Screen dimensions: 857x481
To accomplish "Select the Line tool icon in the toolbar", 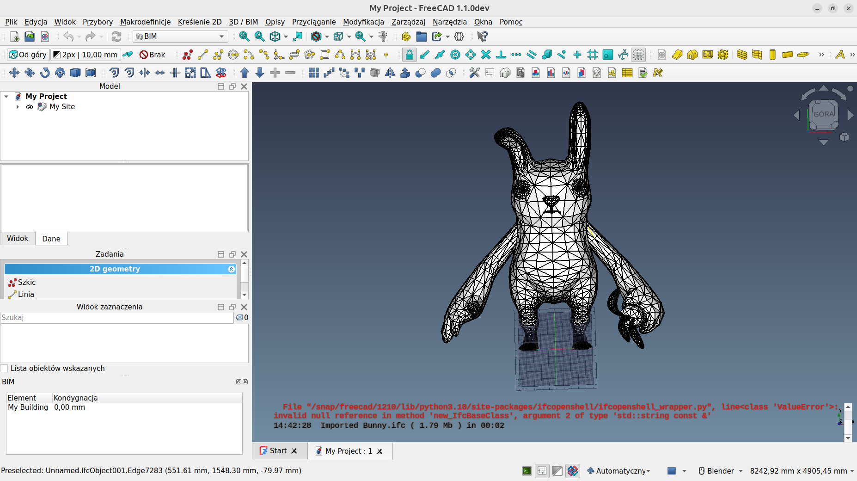I will tap(203, 55).
